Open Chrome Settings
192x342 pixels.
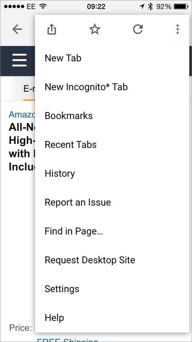coord(62,289)
